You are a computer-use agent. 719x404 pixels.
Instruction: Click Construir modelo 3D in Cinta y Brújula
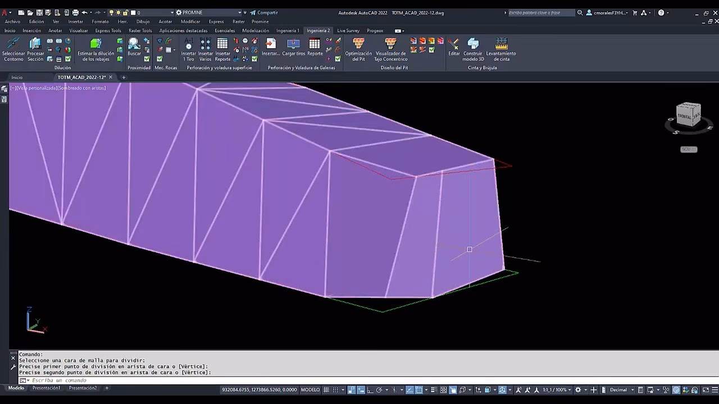(472, 50)
